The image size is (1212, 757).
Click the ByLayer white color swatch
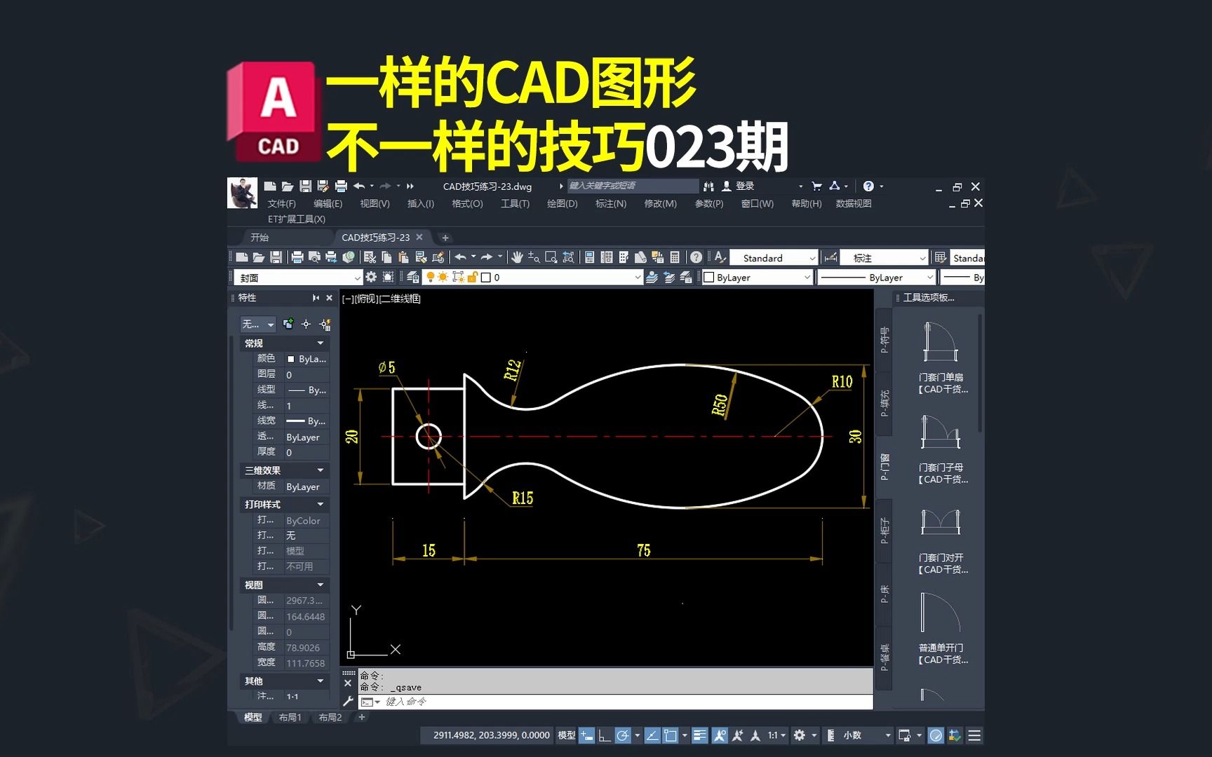tap(709, 277)
